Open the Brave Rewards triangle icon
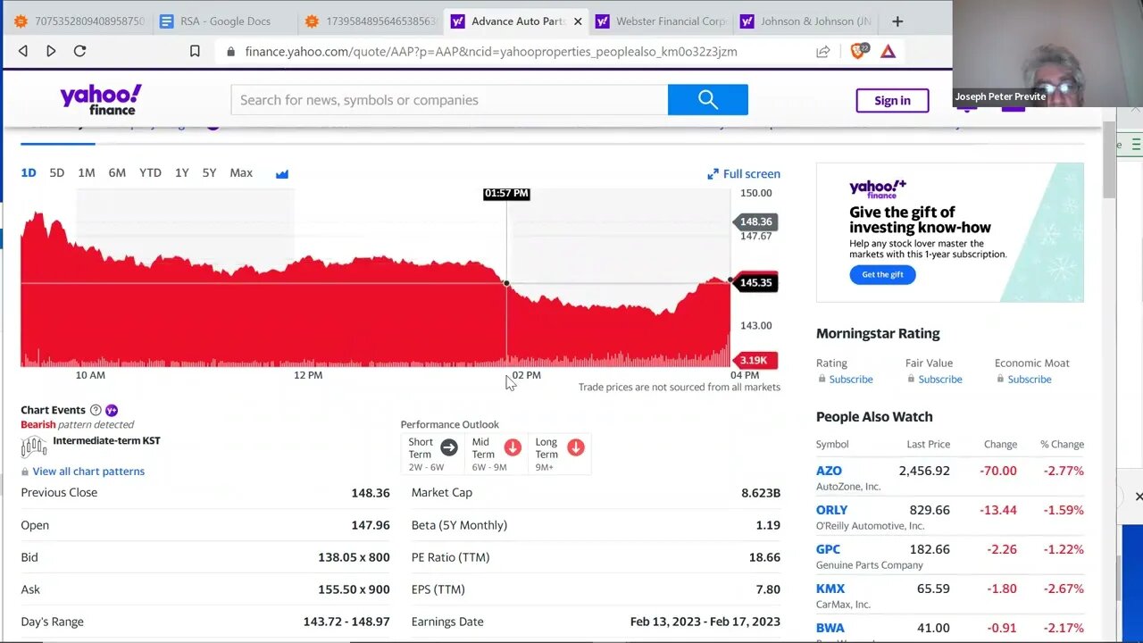The height and width of the screenshot is (643, 1143). pos(888,52)
